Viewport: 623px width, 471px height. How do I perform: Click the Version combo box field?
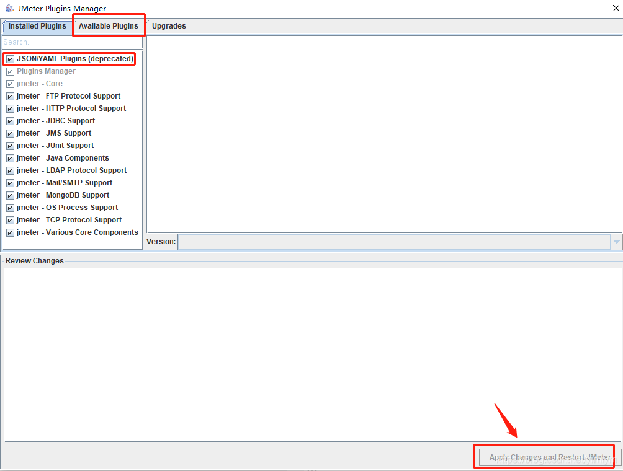394,242
